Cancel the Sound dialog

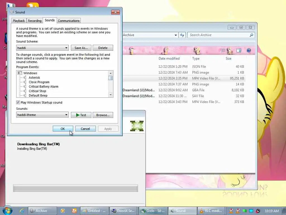85,129
